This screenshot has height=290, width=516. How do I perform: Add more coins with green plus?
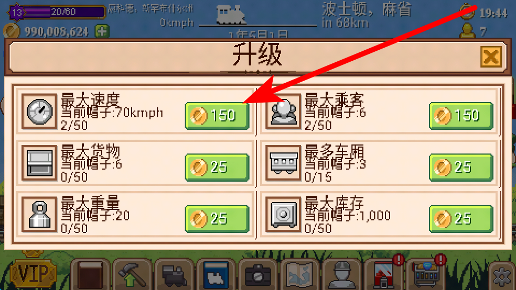102,31
